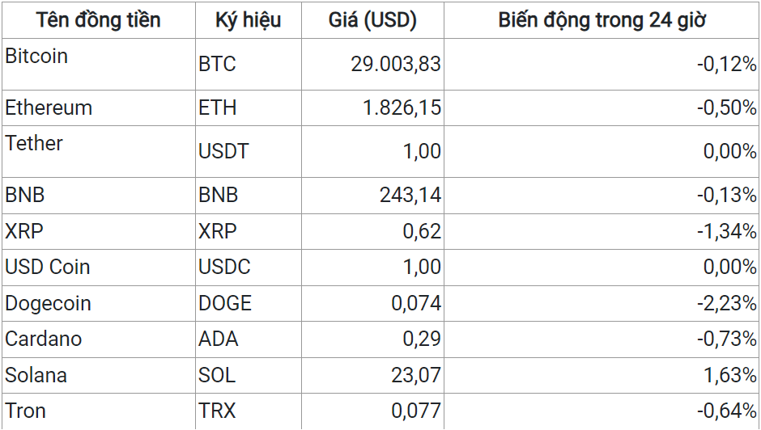Select the Dogecoin name cell

coord(99,303)
